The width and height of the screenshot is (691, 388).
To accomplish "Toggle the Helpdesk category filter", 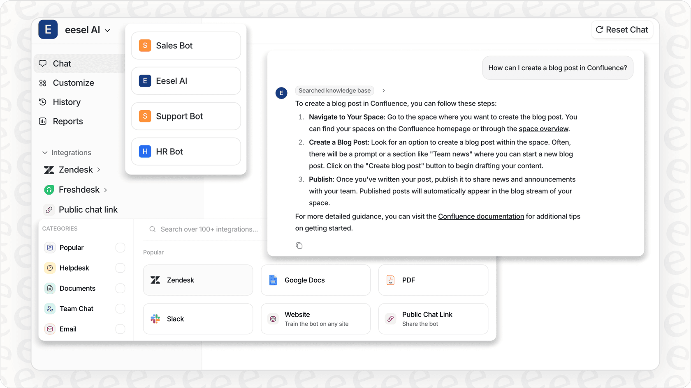I will tap(120, 268).
